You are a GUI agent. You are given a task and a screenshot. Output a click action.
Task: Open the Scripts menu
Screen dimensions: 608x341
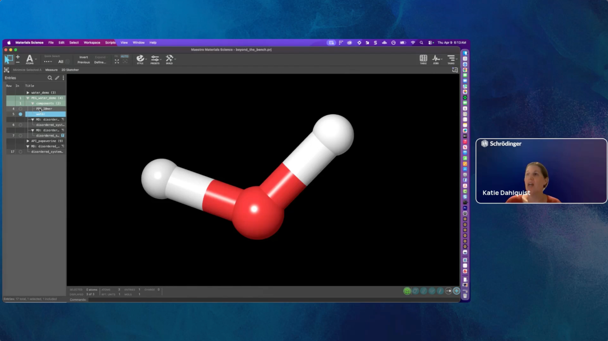click(110, 42)
